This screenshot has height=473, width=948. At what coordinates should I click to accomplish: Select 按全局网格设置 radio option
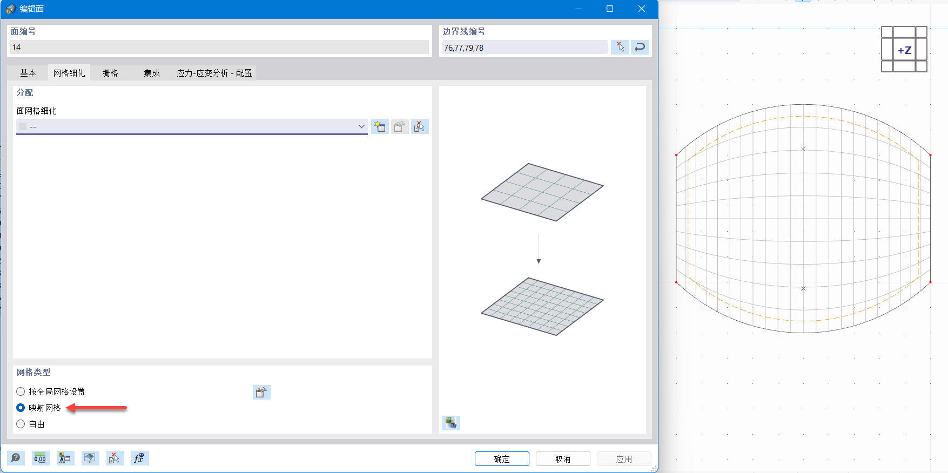point(21,391)
